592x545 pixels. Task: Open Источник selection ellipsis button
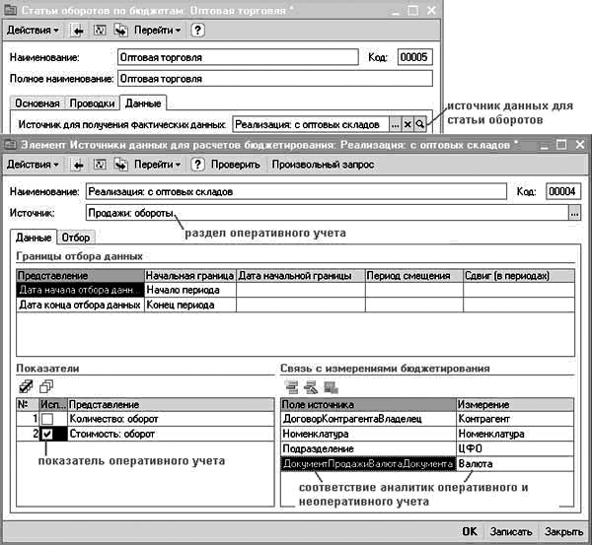[574, 213]
